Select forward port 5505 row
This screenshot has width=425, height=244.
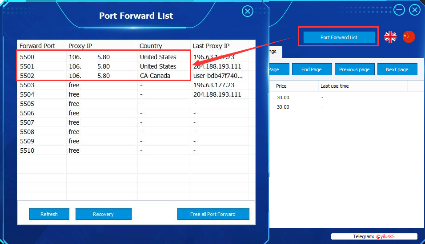point(136,104)
